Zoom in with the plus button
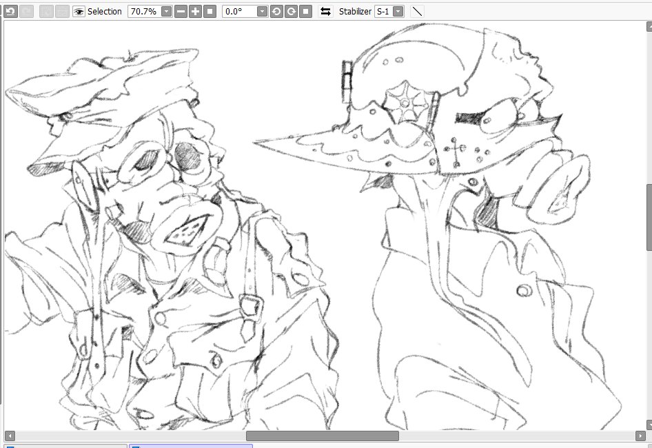This screenshot has height=448, width=652. point(195,11)
